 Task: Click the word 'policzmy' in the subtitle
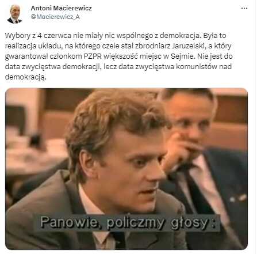click(136, 223)
